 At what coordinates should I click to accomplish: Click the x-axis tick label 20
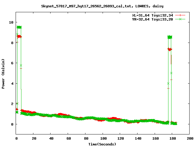pos(34,138)
